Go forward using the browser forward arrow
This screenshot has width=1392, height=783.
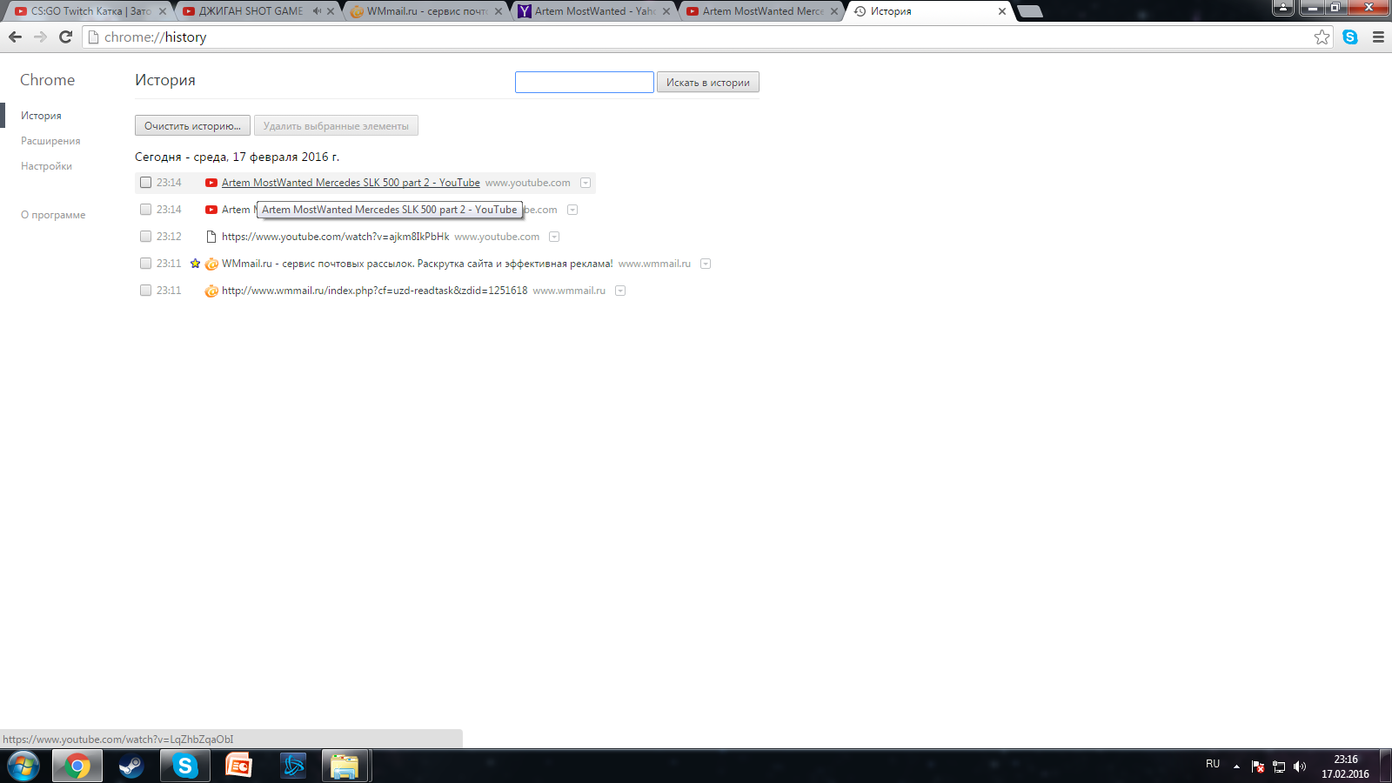pyautogui.click(x=40, y=37)
